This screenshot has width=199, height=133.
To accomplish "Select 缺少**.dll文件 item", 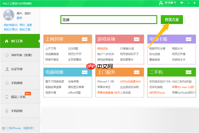I will [105, 54].
